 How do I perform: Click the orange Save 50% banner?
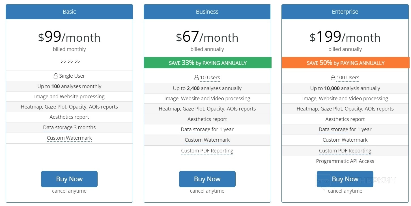pyautogui.click(x=345, y=63)
